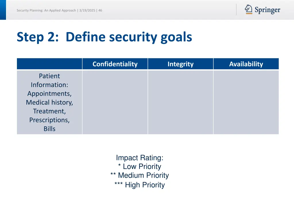Click the 'Medical history,' line in the table
Viewport: 294px width, 220px height.
click(x=49, y=103)
